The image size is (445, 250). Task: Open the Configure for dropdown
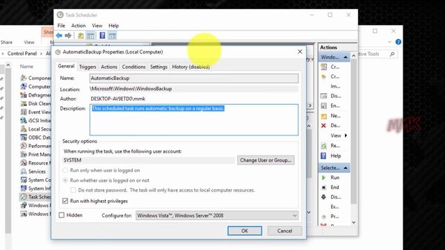tap(217, 215)
